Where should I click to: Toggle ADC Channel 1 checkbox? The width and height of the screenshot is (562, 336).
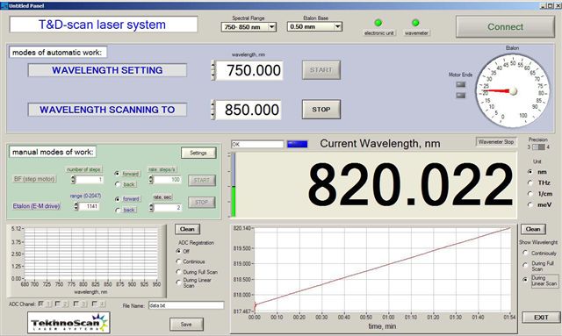click(x=41, y=304)
